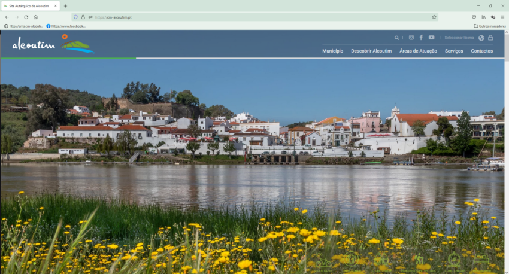Open the website search magnifier icon

[x=396, y=38]
